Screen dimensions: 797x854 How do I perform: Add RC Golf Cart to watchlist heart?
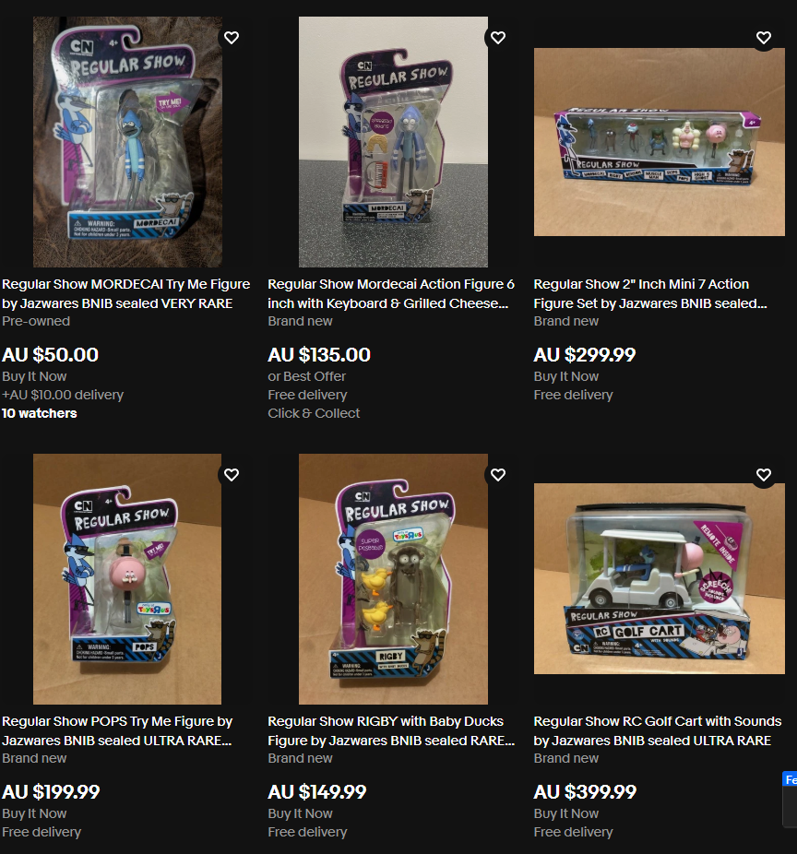pos(764,475)
